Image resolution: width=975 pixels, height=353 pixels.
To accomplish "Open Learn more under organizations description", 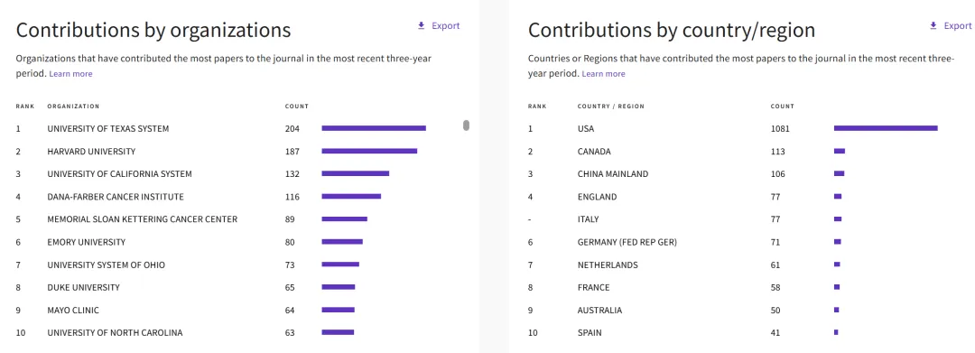I will click(x=71, y=74).
